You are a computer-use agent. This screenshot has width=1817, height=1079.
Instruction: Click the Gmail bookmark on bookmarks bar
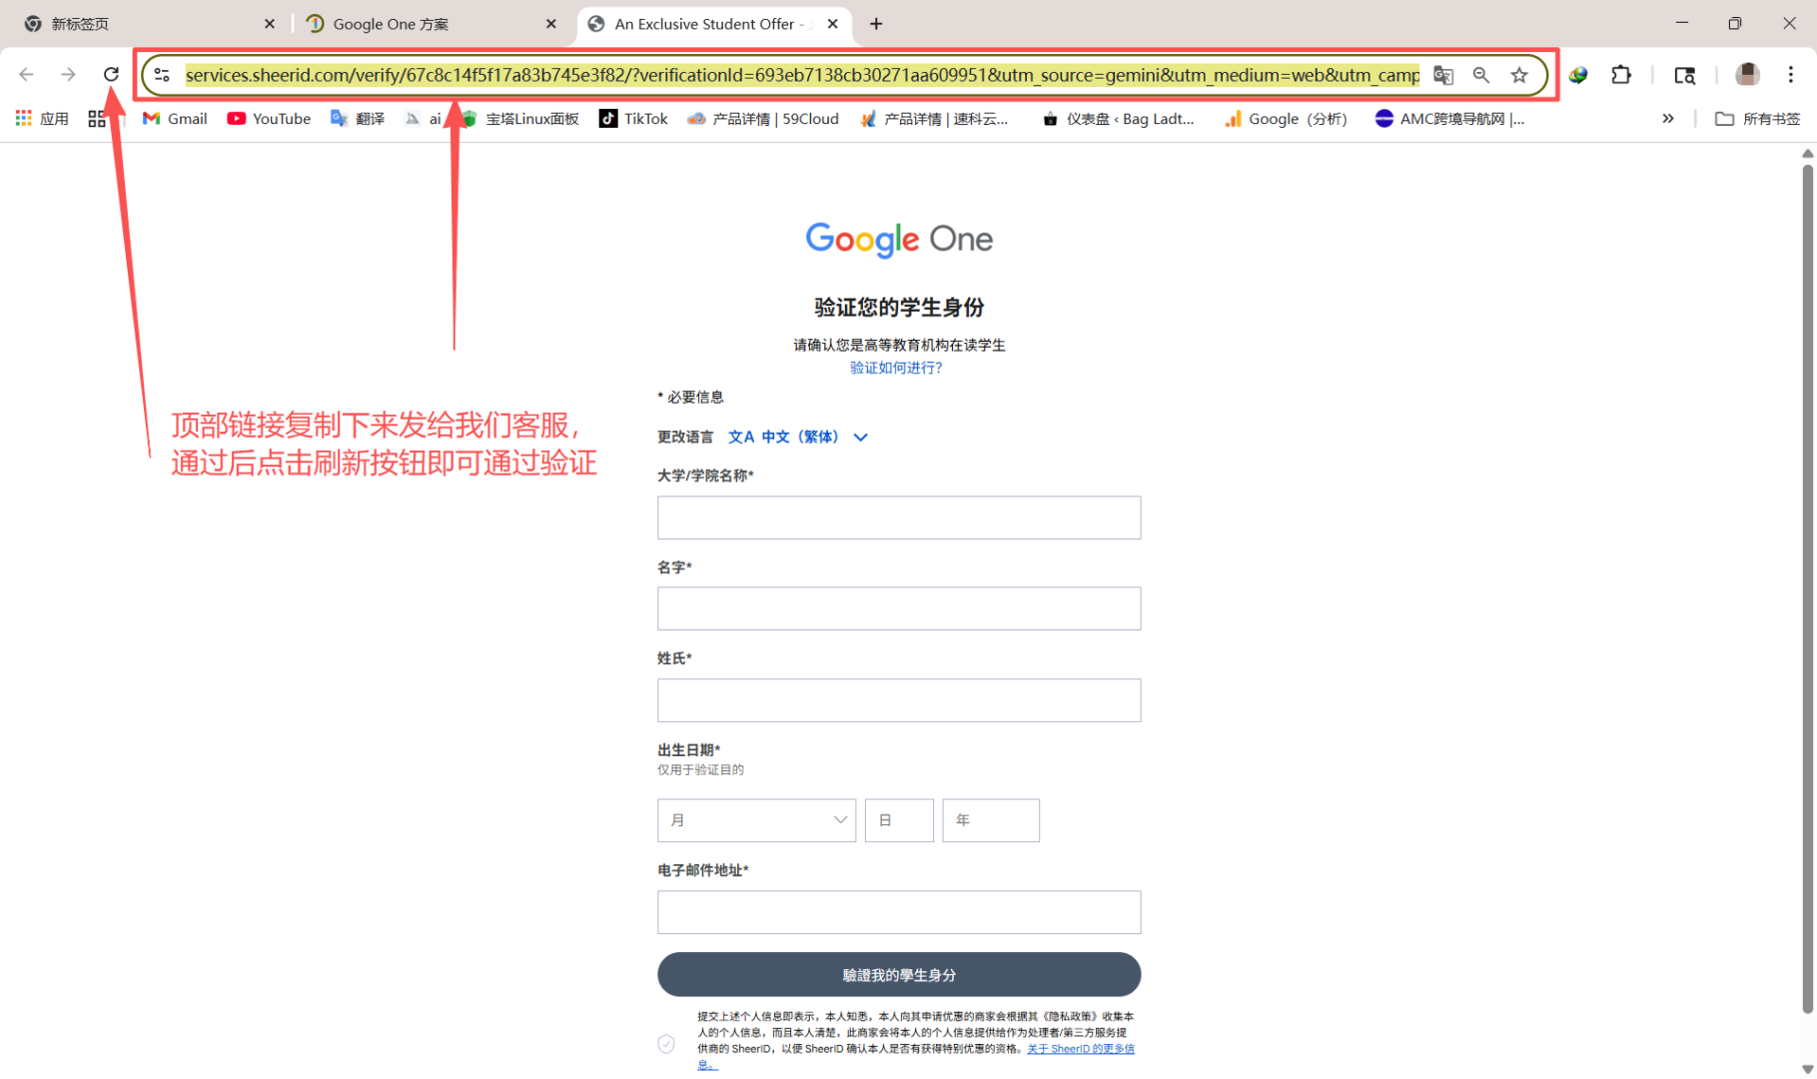(174, 118)
